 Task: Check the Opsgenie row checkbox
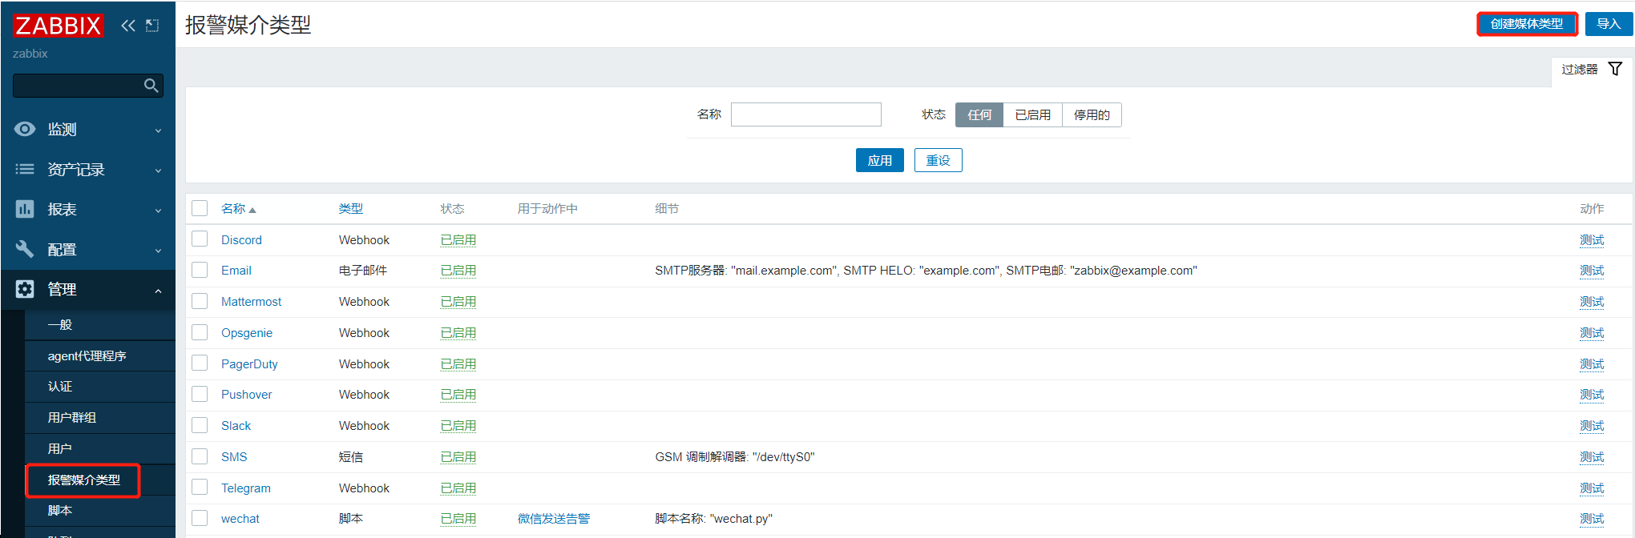click(x=200, y=332)
